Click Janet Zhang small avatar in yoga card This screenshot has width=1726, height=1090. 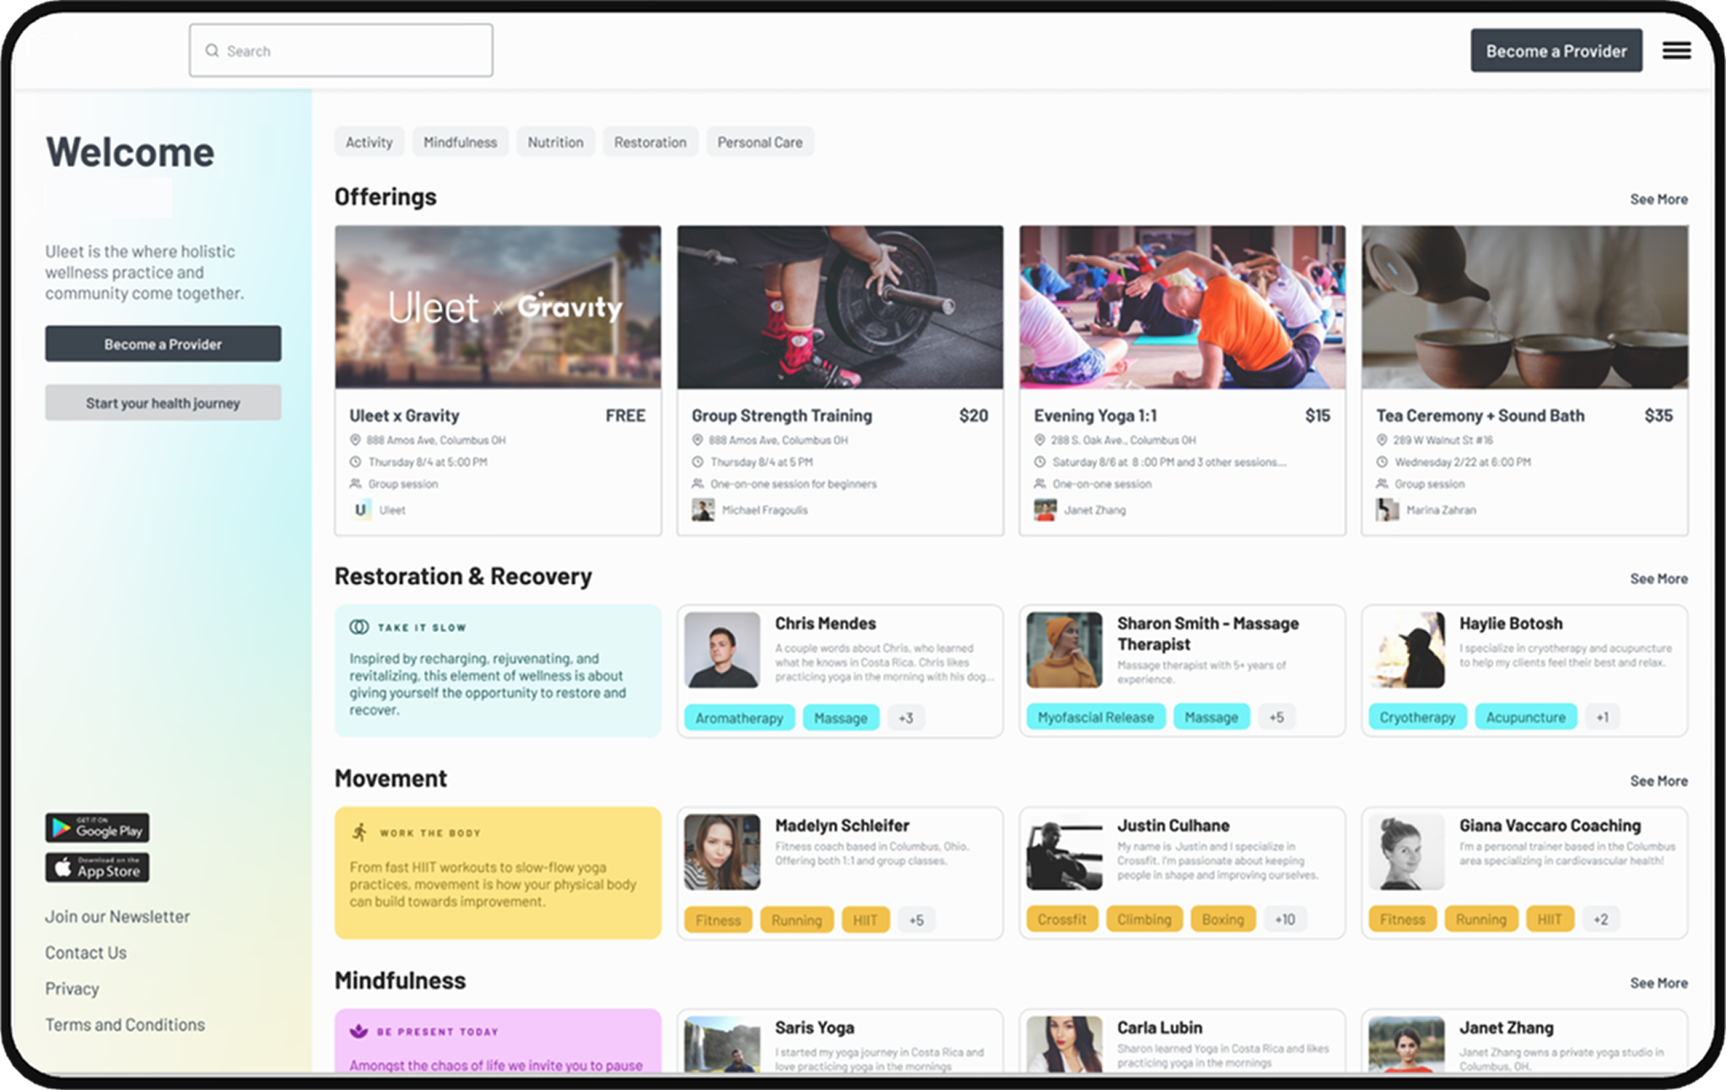(x=1045, y=510)
